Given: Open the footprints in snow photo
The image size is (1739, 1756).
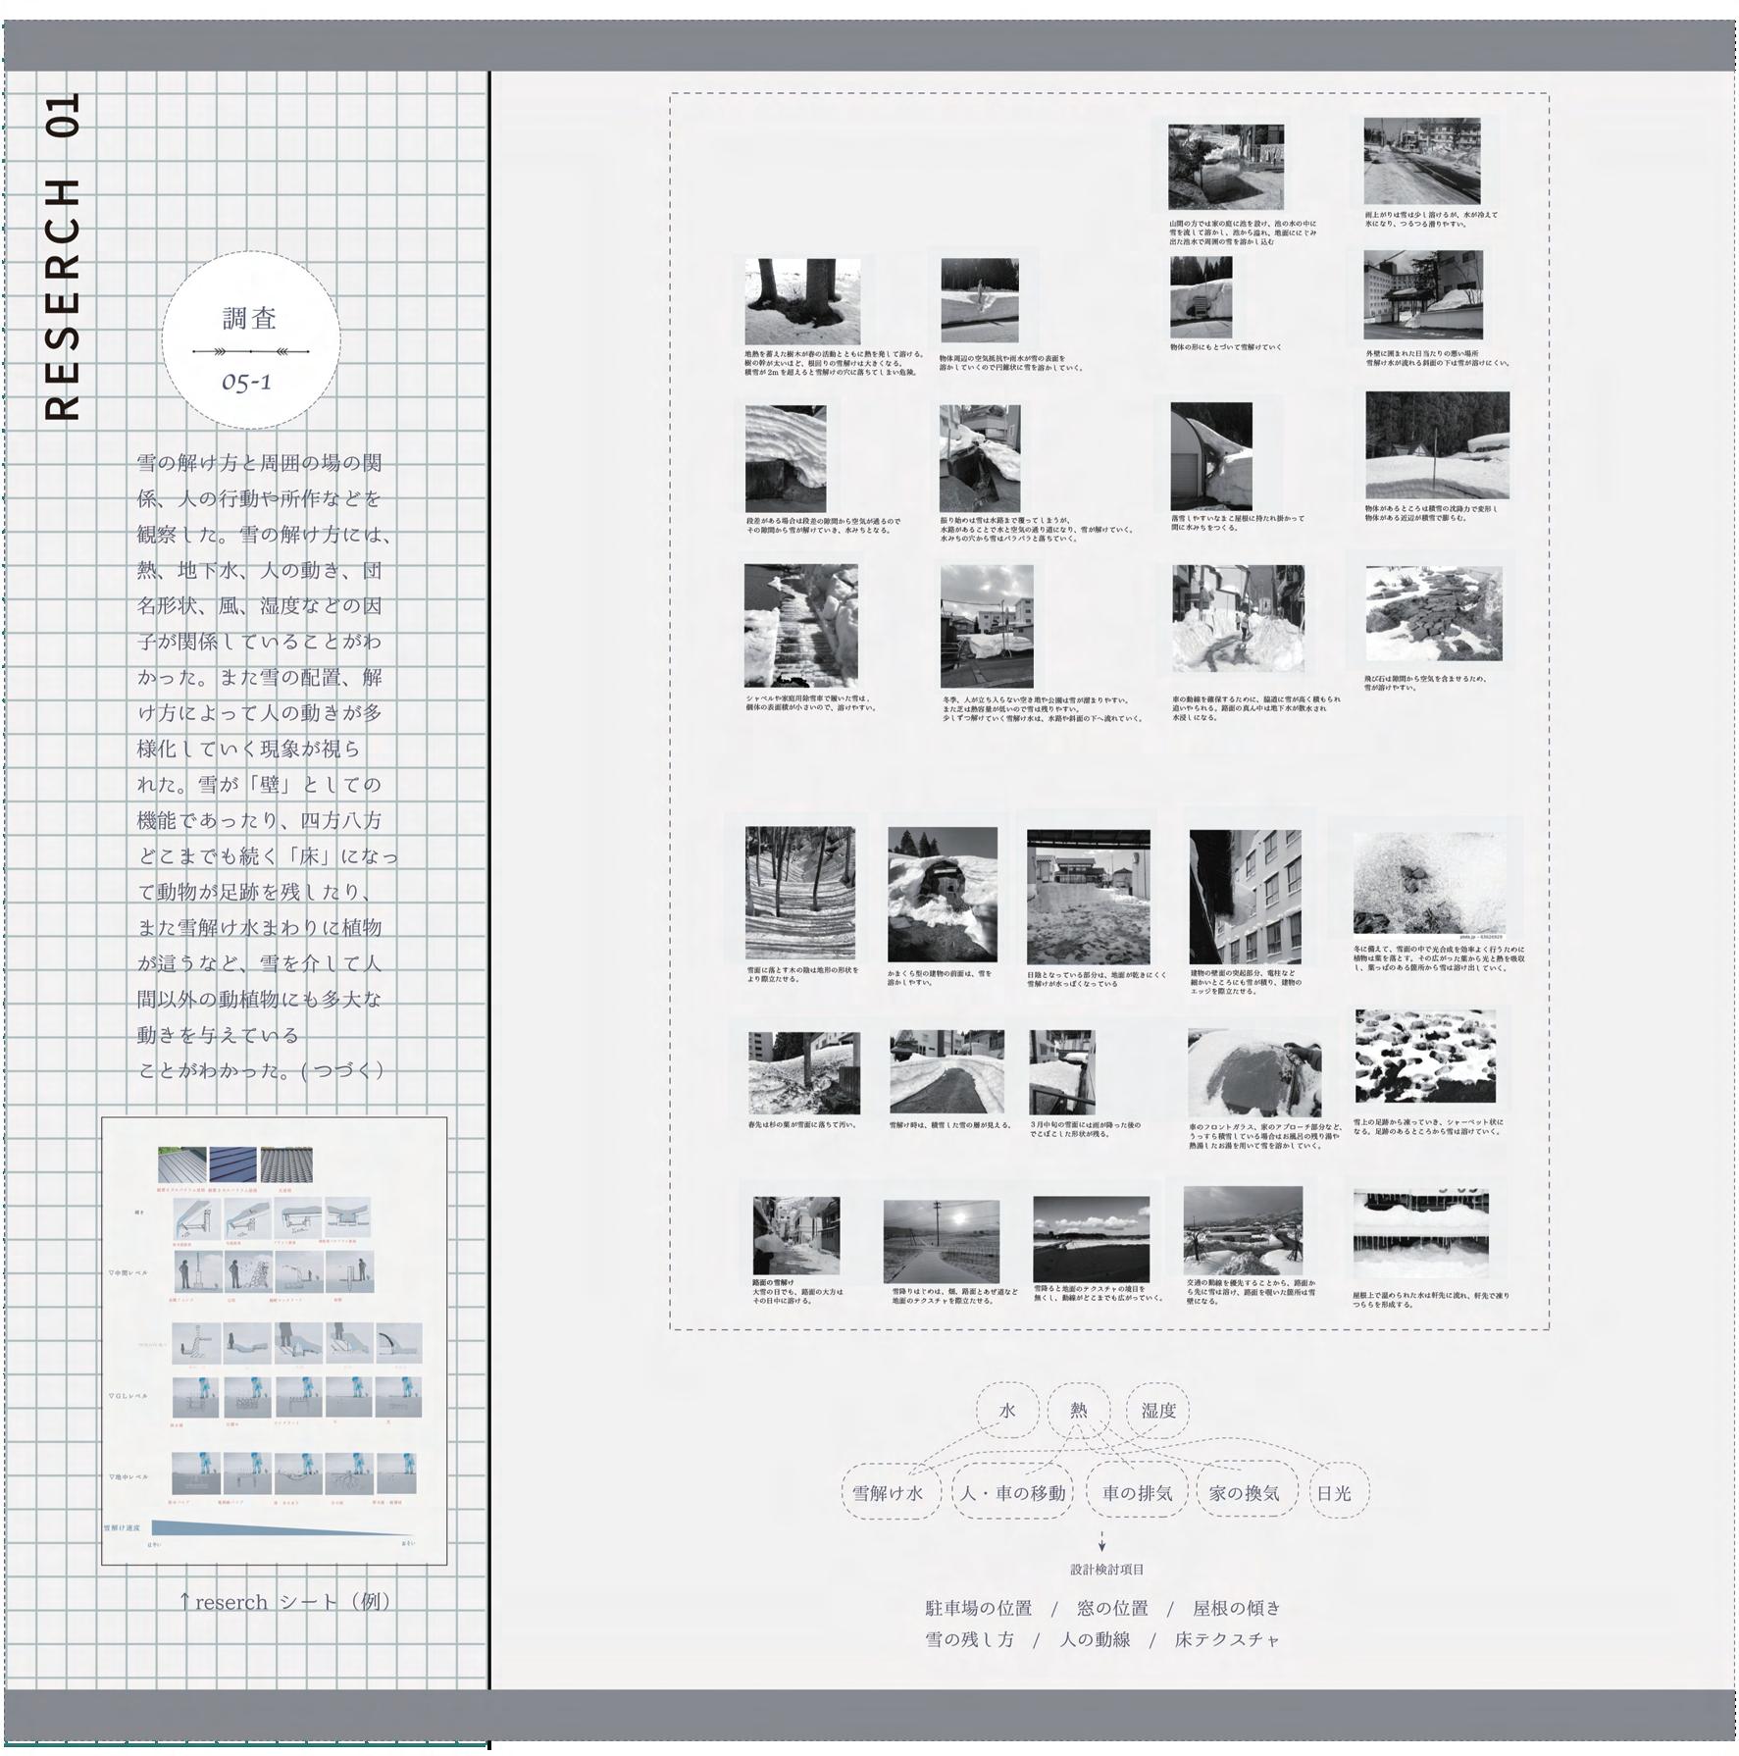Looking at the screenshot, I should click(x=1425, y=1057).
